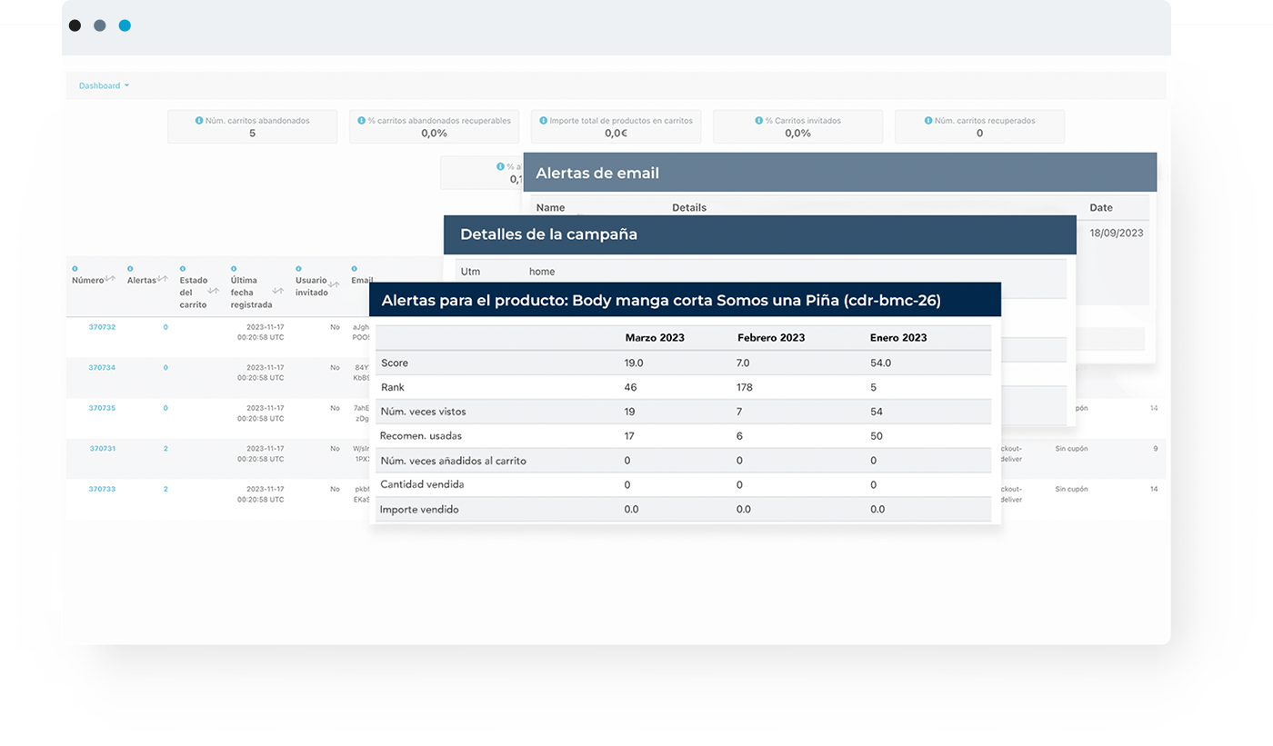Click info icon above Usuario invitado header
The width and height of the screenshot is (1273, 746).
[298, 269]
